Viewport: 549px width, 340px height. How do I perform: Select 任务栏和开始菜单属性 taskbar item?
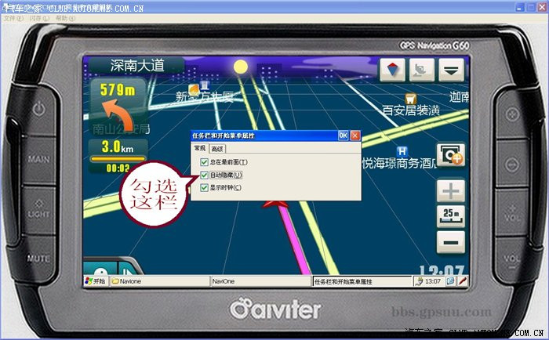coord(362,281)
